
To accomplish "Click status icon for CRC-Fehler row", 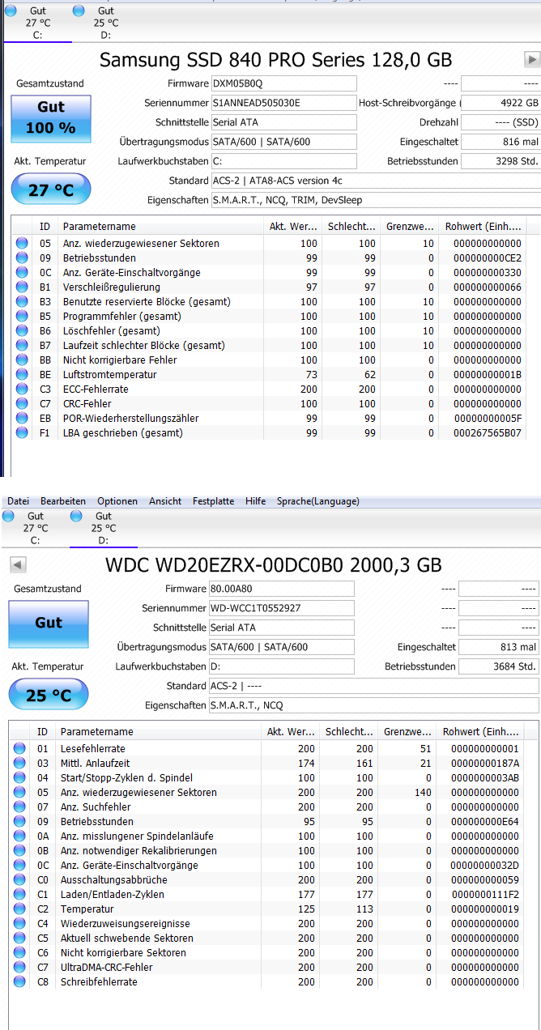I will point(22,403).
